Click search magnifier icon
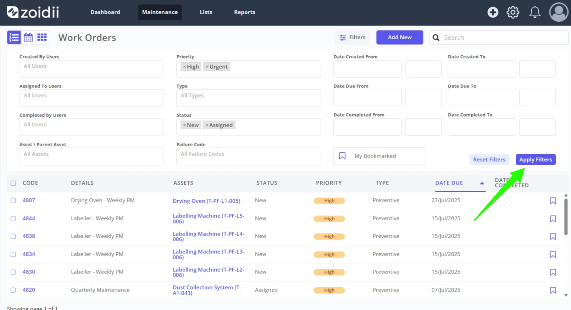The width and height of the screenshot is (571, 310). tap(436, 38)
